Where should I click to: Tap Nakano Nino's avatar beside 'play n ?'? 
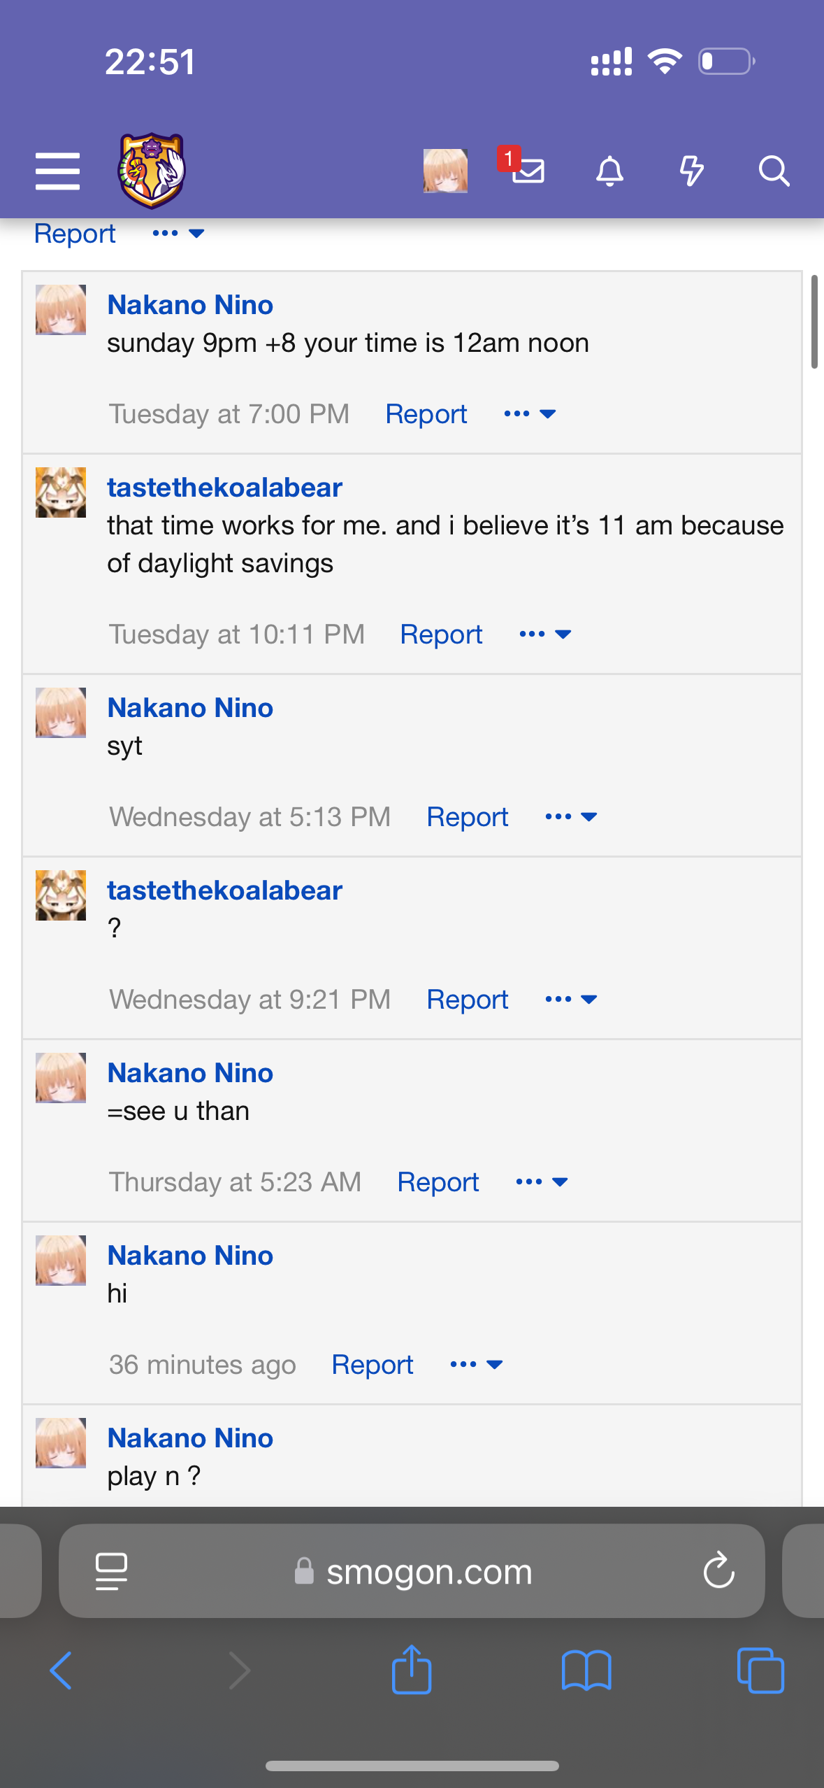point(61,1442)
